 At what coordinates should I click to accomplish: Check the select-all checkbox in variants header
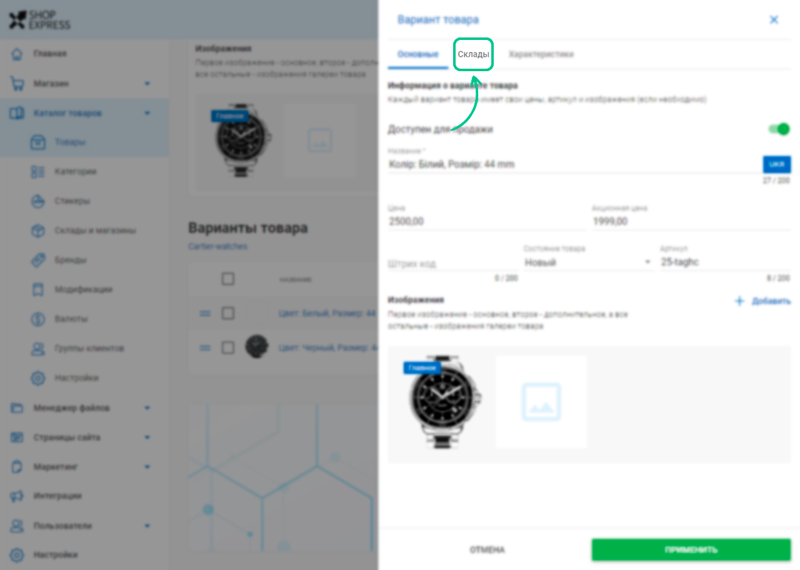228,279
